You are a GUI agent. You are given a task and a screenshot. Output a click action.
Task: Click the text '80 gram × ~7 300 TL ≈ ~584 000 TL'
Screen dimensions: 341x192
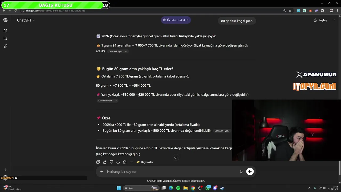tap(123, 86)
